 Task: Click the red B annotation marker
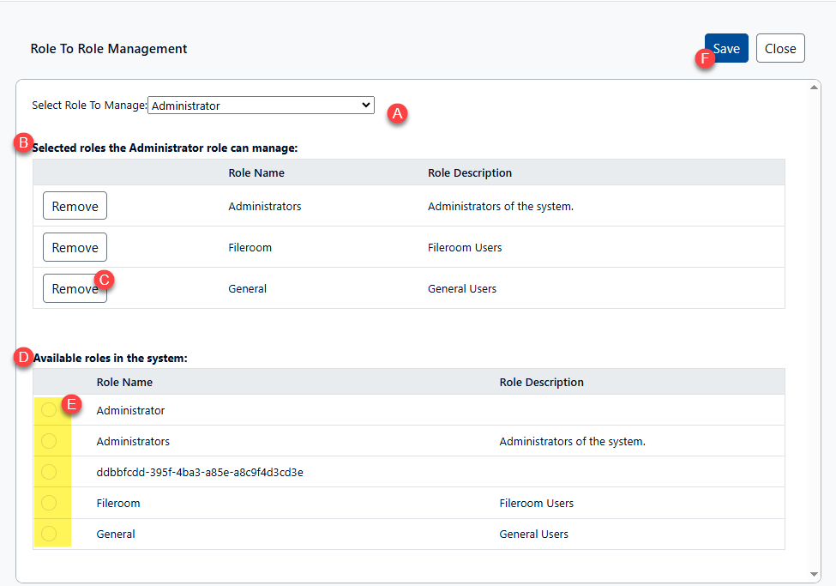tap(24, 143)
